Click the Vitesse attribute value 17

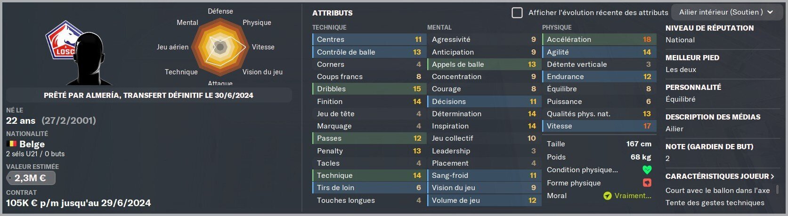[x=647, y=126]
